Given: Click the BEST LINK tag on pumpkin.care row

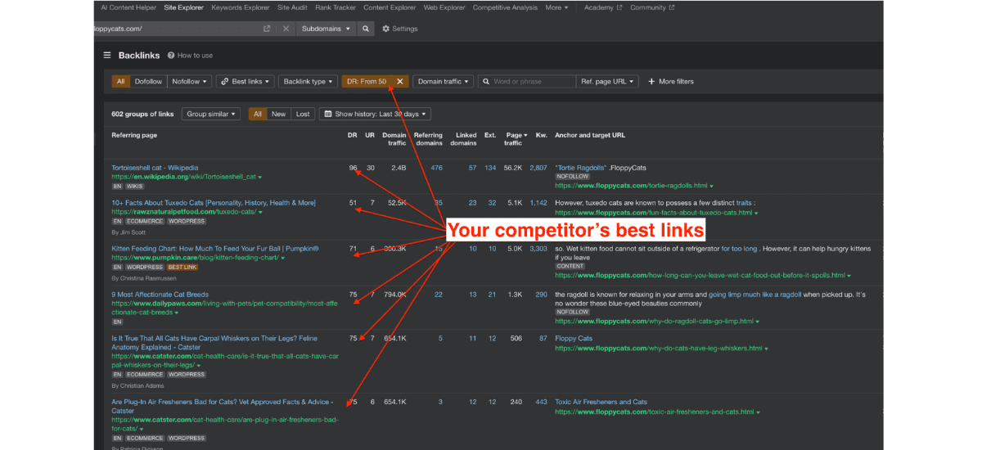Looking at the screenshot, I should pos(182,268).
